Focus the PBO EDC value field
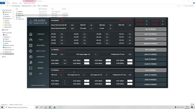 [110, 25]
